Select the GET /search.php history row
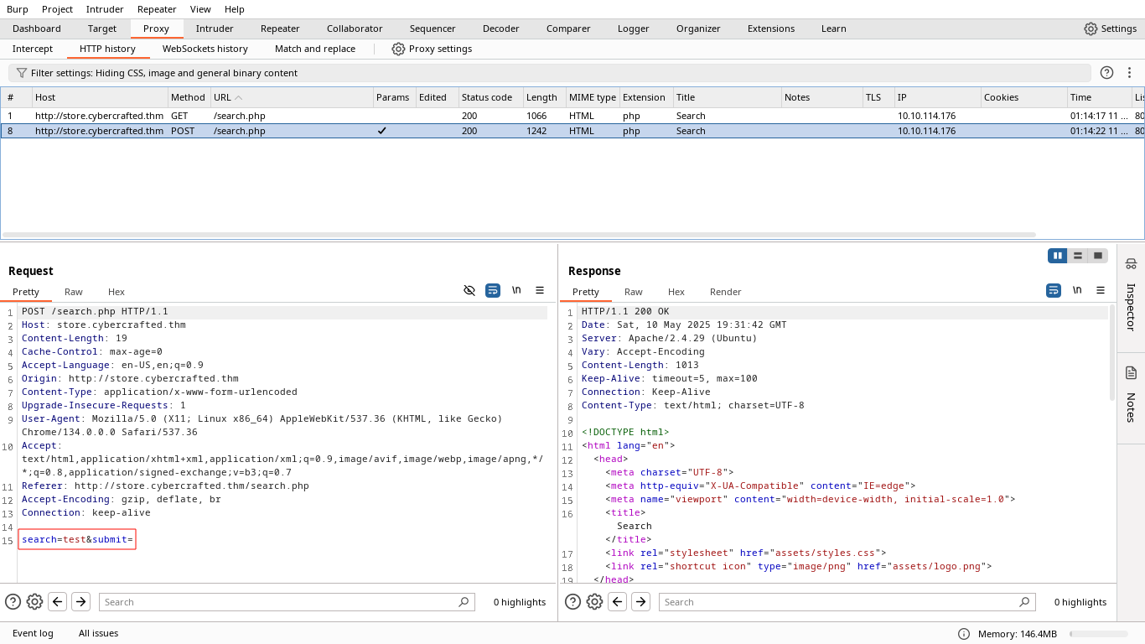Image resolution: width=1145 pixels, height=644 pixels. (572, 116)
